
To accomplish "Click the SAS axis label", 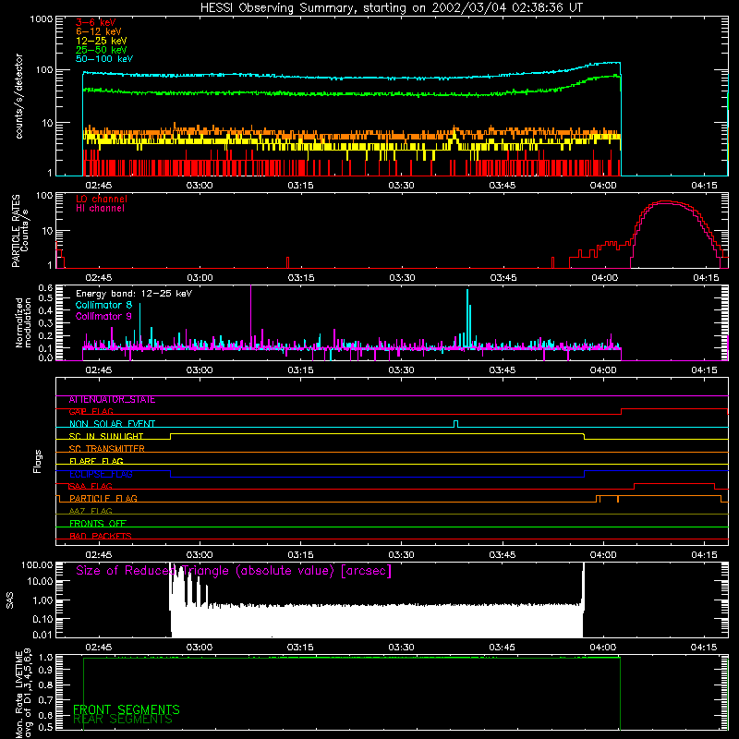I will pos(10,600).
